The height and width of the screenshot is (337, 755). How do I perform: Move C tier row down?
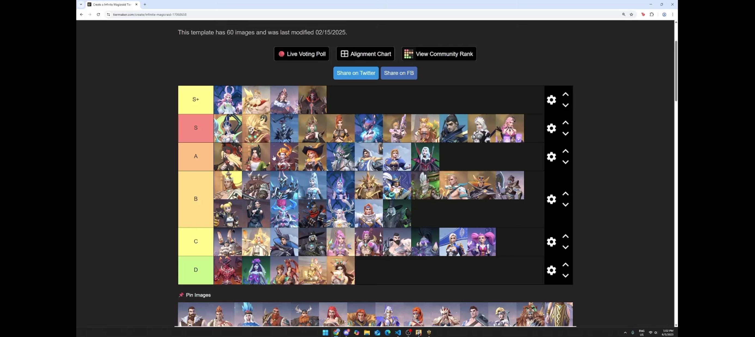click(565, 247)
